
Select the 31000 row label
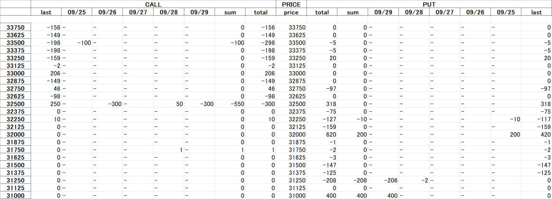(x=16, y=196)
